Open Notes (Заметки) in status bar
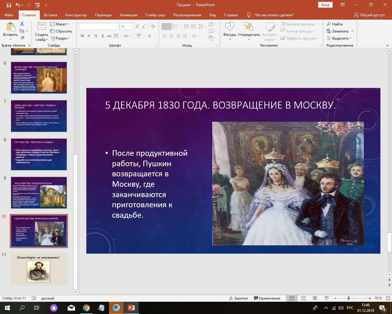 click(238, 298)
